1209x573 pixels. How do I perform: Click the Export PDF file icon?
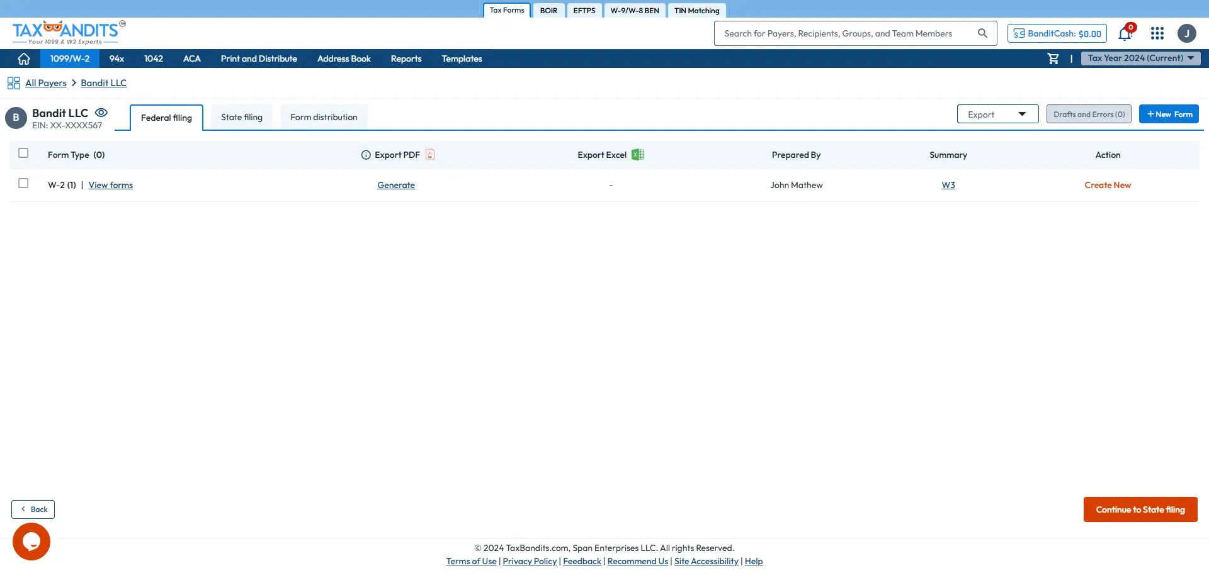coord(430,155)
